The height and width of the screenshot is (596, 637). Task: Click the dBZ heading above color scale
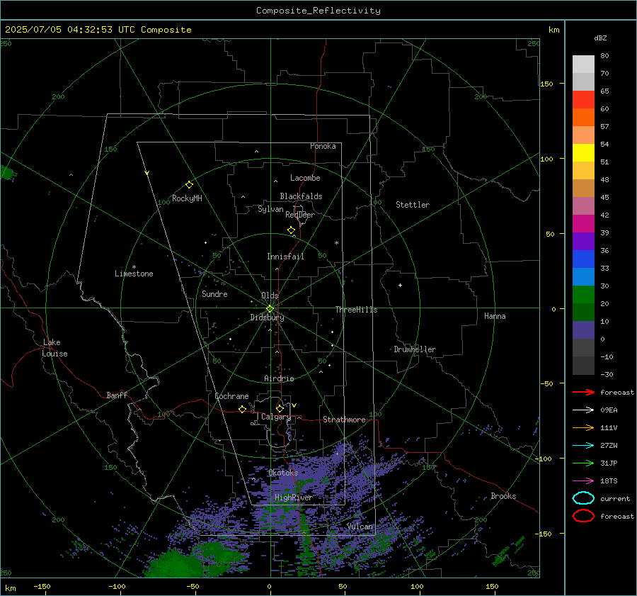click(x=600, y=38)
